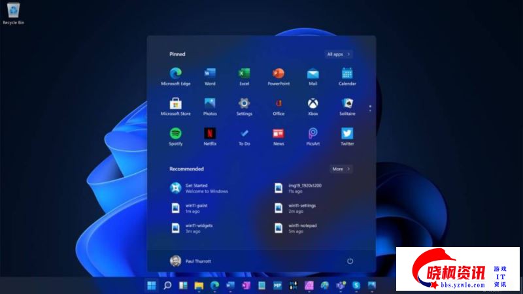Open the Recycle Bin on the desktop

14,13
